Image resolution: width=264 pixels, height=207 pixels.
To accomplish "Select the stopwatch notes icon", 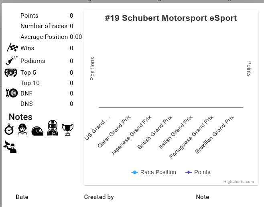I will (10, 129).
